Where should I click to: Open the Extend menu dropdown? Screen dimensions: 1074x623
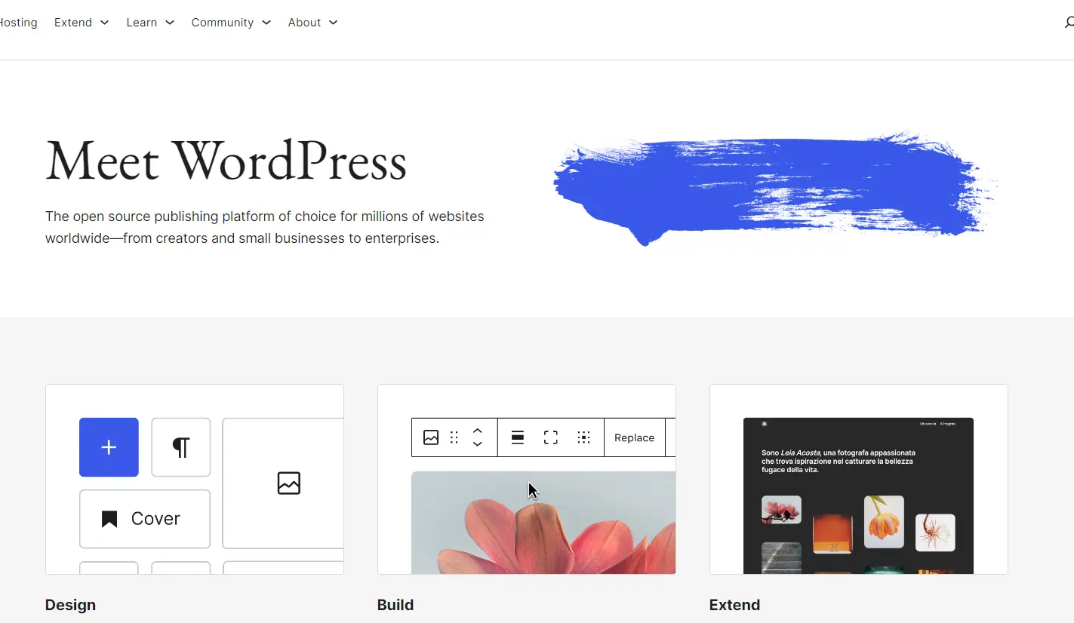click(x=82, y=23)
